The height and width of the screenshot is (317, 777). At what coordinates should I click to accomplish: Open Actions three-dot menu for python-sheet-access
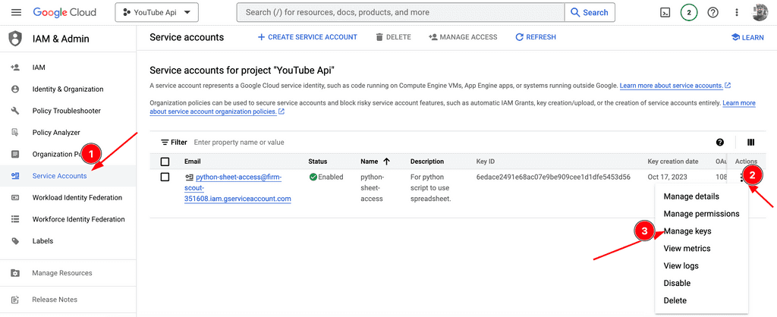pos(742,177)
